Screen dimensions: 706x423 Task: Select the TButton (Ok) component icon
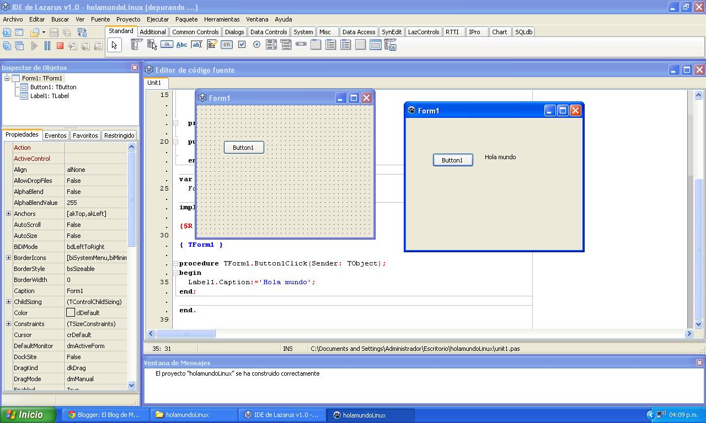click(167, 45)
